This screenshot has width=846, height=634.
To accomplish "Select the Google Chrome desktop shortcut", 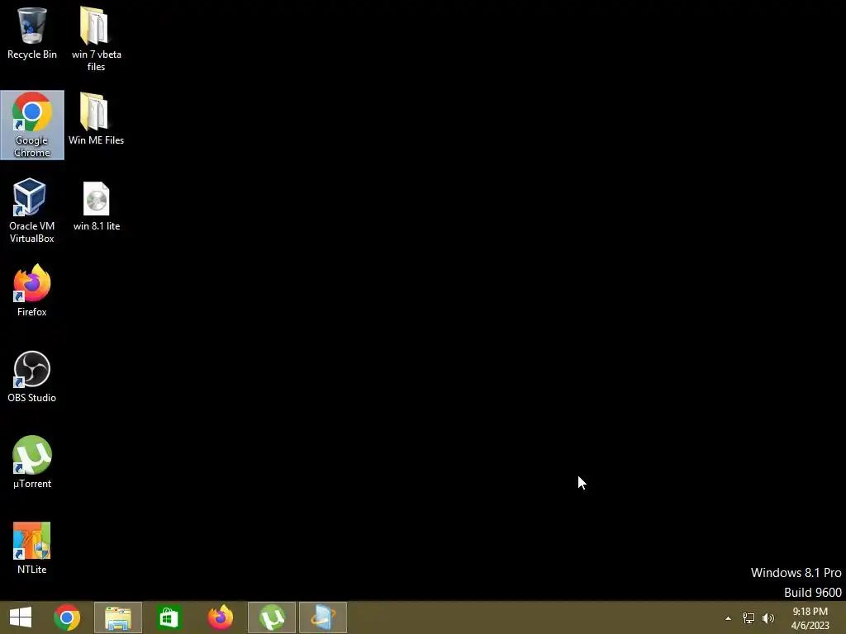I will (x=32, y=125).
